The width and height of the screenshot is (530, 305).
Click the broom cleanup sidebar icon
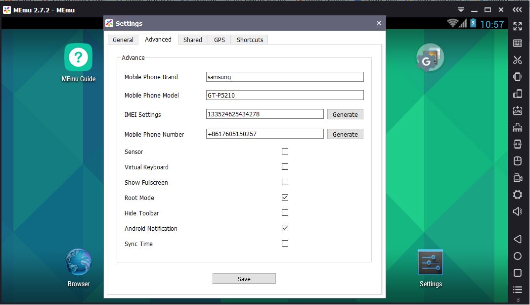click(x=517, y=127)
